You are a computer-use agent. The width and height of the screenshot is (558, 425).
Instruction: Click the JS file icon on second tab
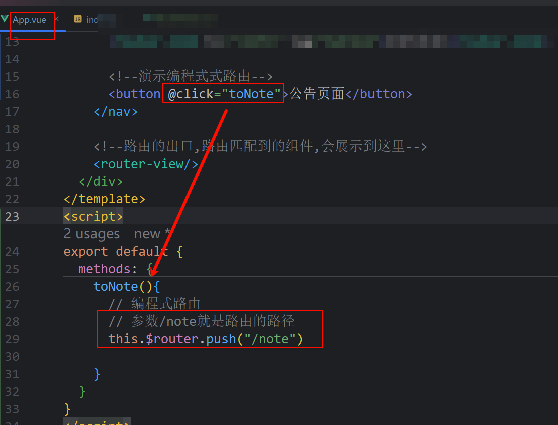(78, 19)
